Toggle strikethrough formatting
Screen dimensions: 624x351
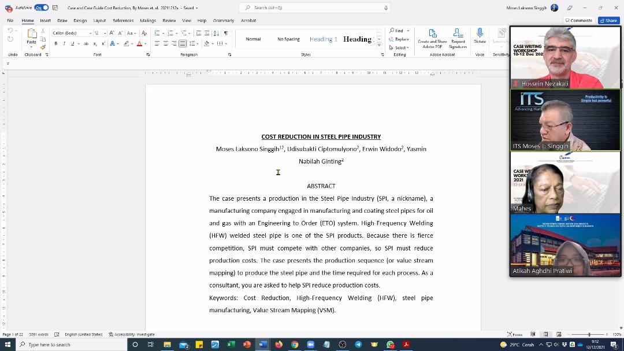tap(86, 44)
